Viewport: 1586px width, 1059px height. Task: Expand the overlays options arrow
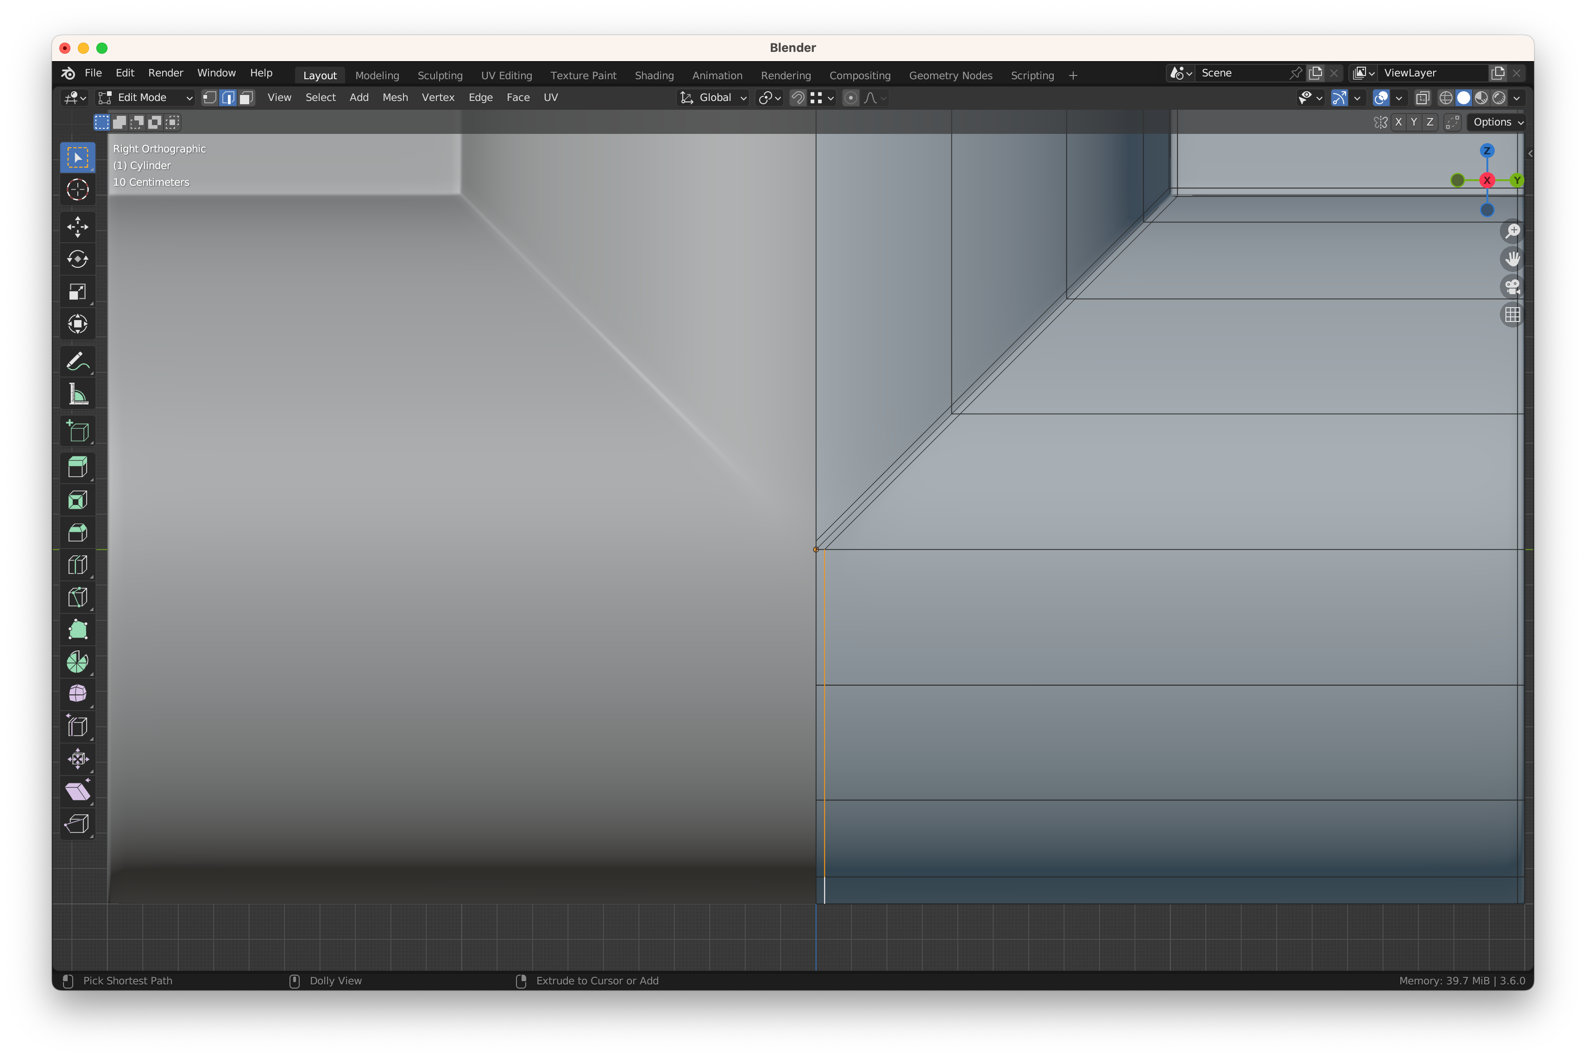(1398, 98)
